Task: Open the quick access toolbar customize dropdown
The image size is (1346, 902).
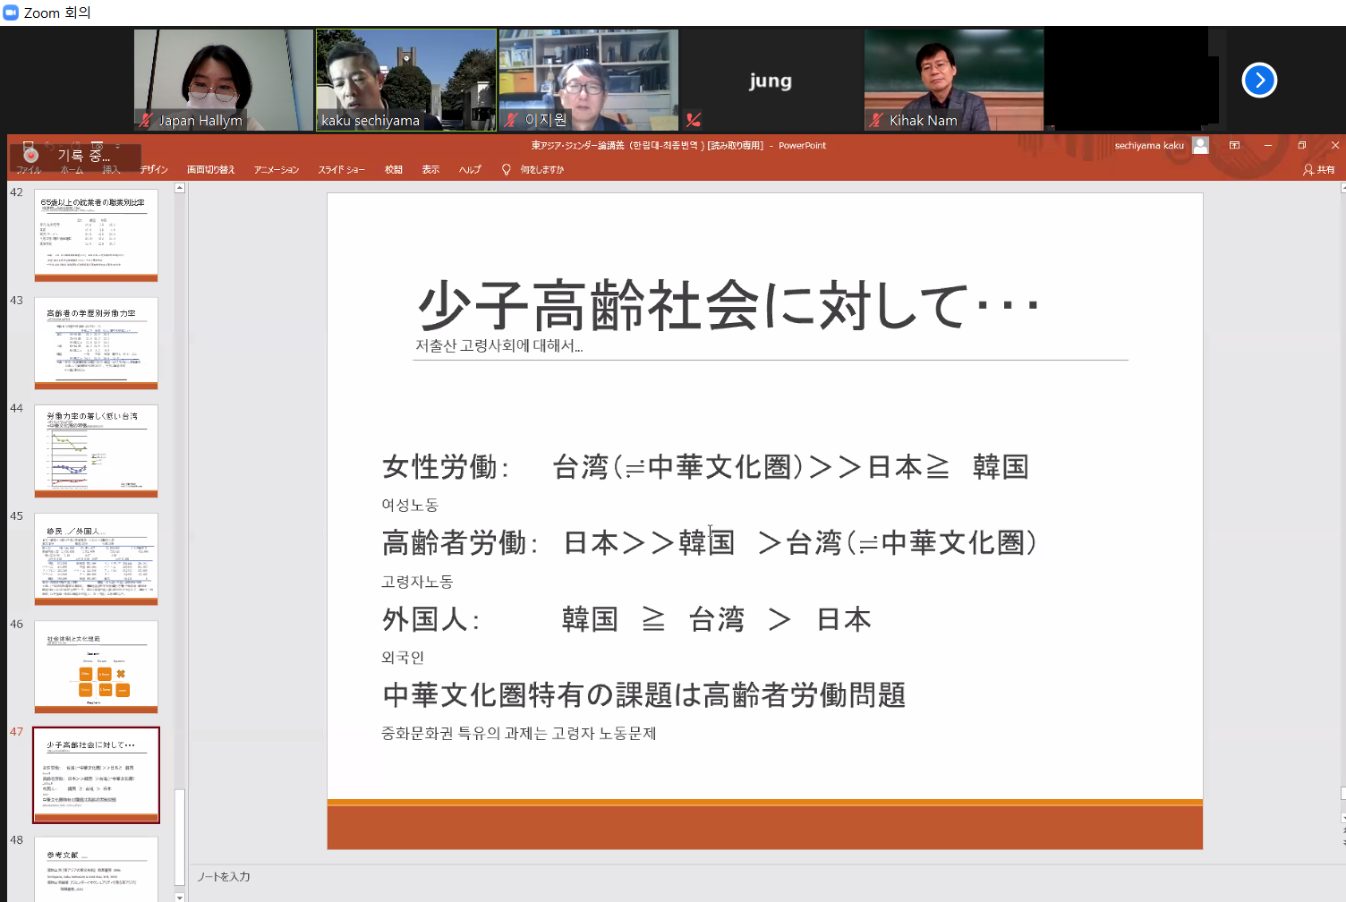Action: pyautogui.click(x=117, y=146)
